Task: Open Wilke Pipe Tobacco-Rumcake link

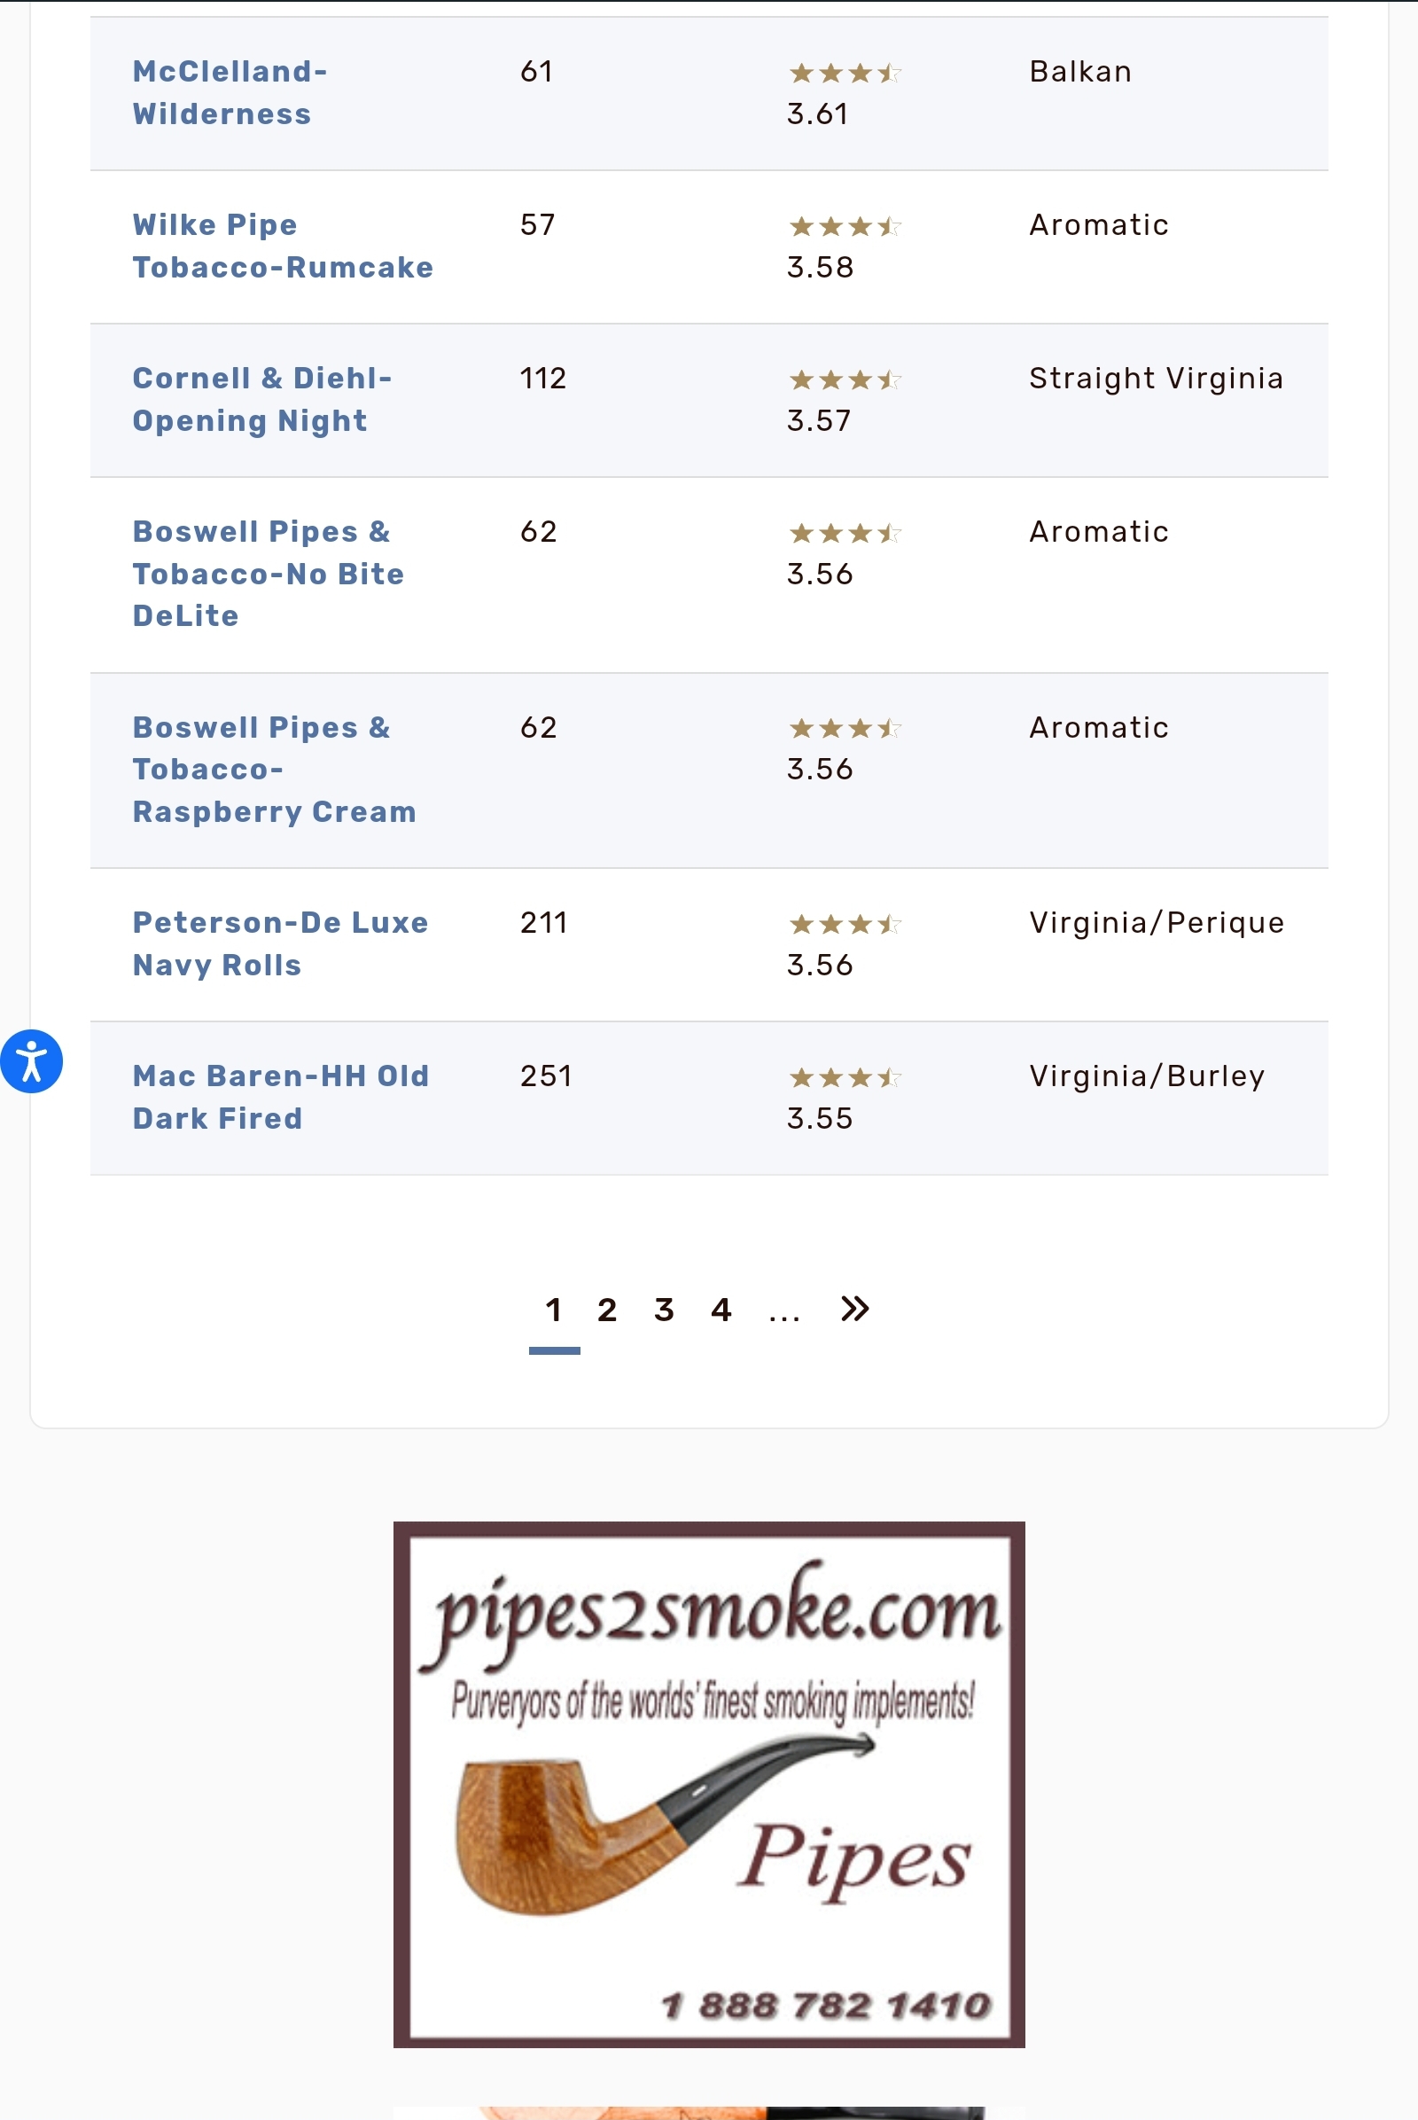Action: click(283, 246)
